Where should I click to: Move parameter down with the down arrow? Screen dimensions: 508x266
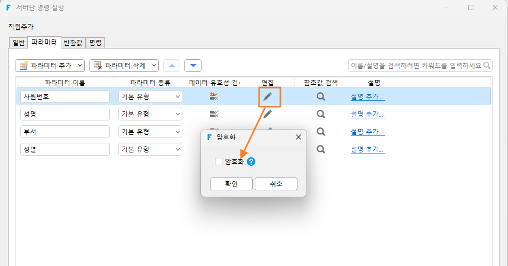click(x=193, y=66)
